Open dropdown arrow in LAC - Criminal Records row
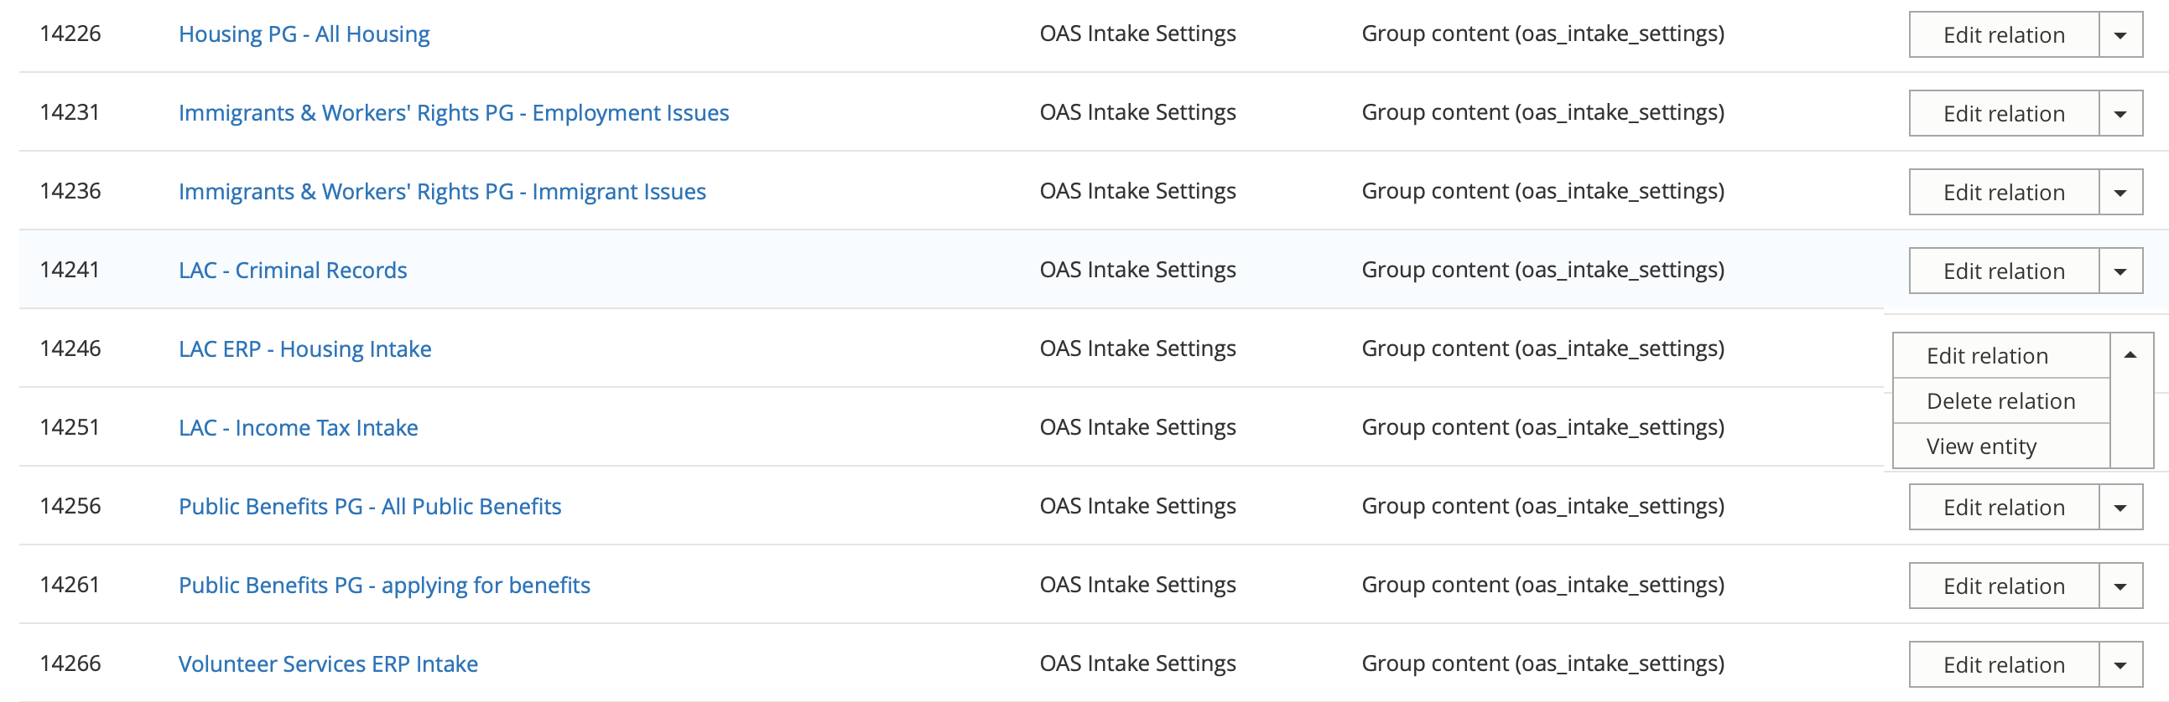 2120,271
